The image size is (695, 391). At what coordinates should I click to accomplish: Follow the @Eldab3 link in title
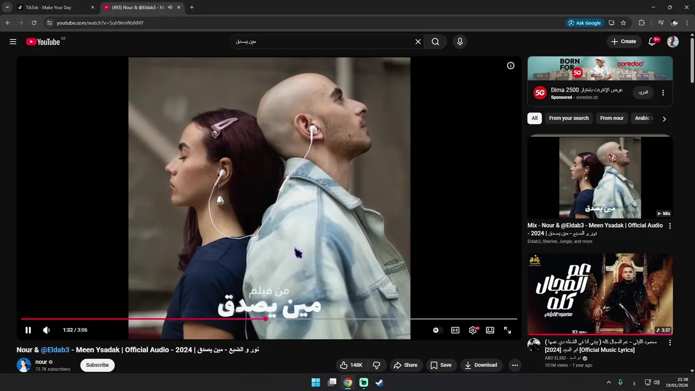pos(55,350)
